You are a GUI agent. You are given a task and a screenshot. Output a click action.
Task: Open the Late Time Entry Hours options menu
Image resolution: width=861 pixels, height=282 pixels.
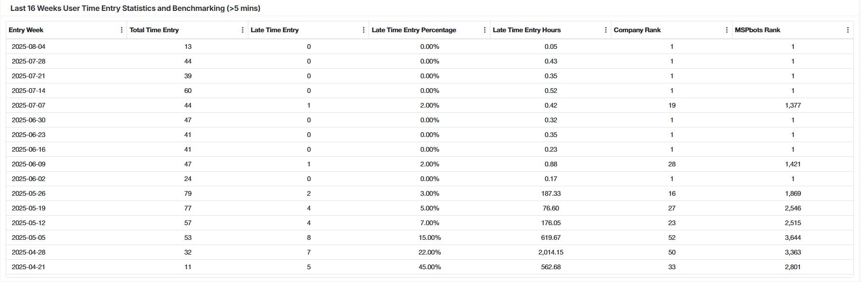point(605,30)
